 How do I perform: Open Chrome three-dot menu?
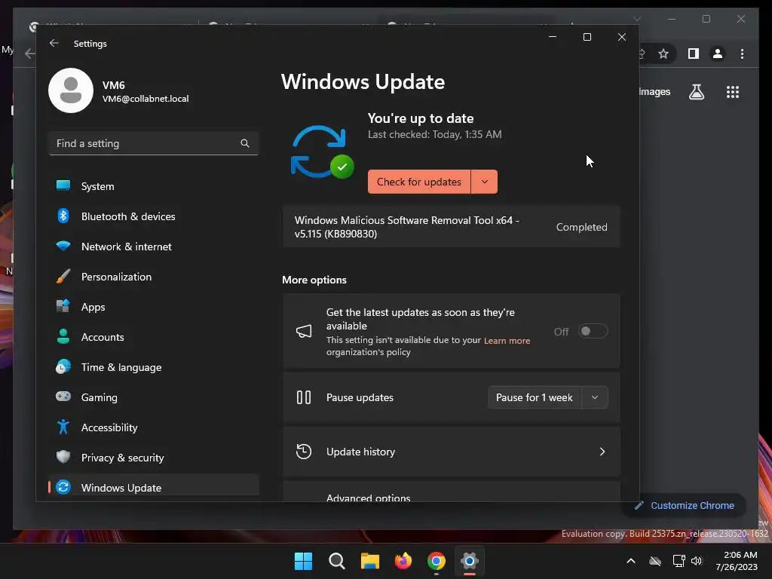tap(742, 54)
